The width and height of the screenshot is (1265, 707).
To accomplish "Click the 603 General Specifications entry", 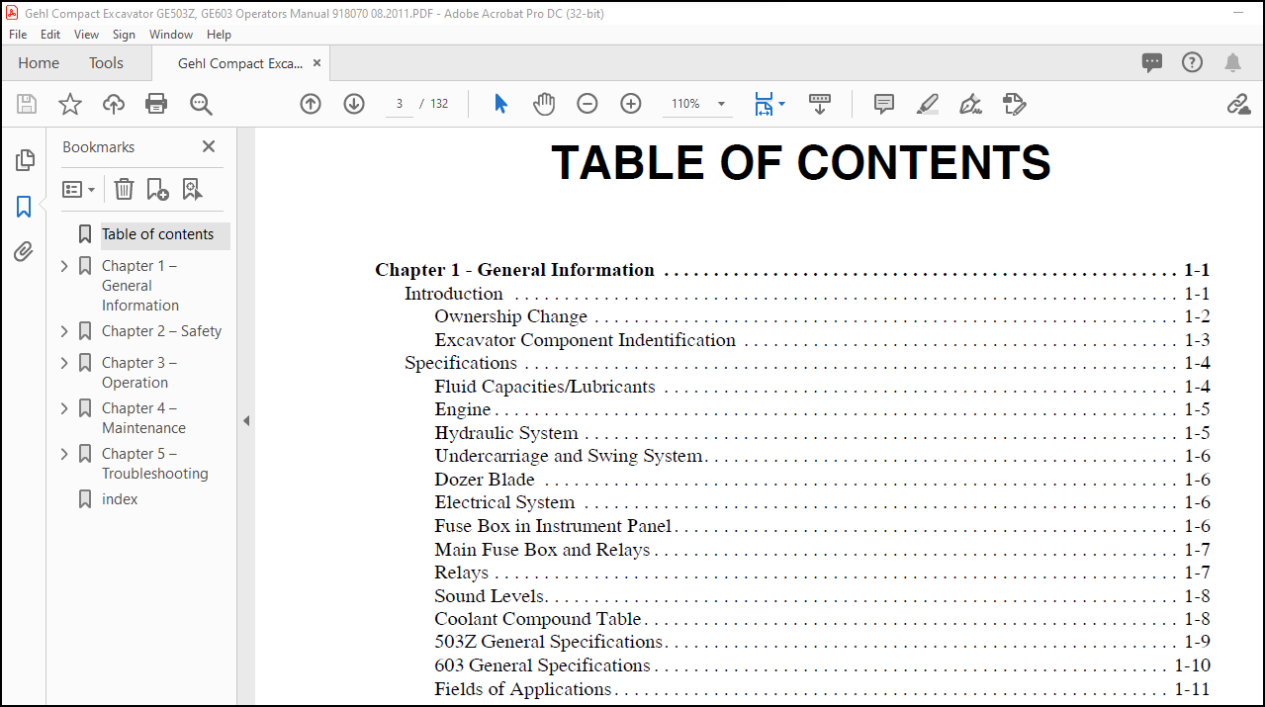I will coord(542,665).
